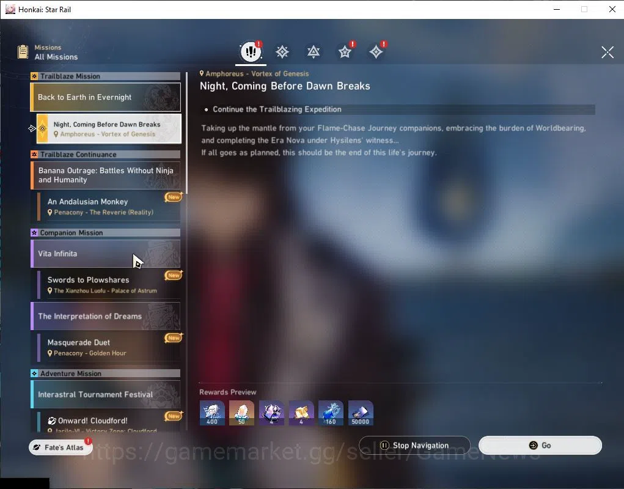Switch to the Adventure Mission filter tab
This screenshot has width=624, height=489.
point(376,52)
